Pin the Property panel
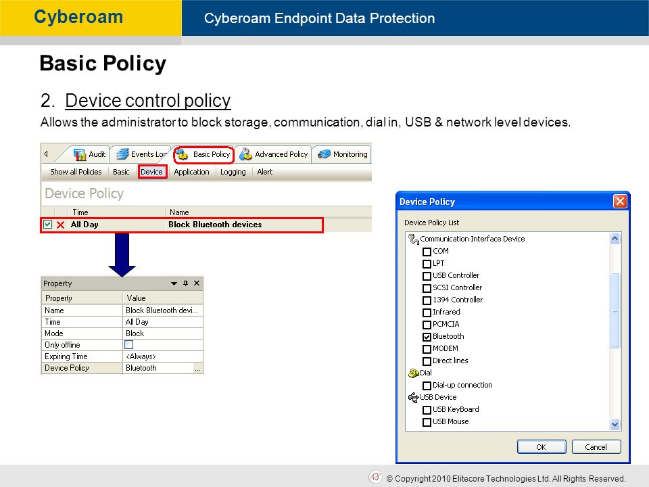Image resolution: width=649 pixels, height=487 pixels. click(x=185, y=283)
